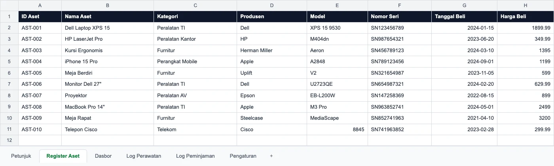Screen dimensions: 554x166
Task: Open the Log Perawatan sheet tab
Action: tap(144, 156)
